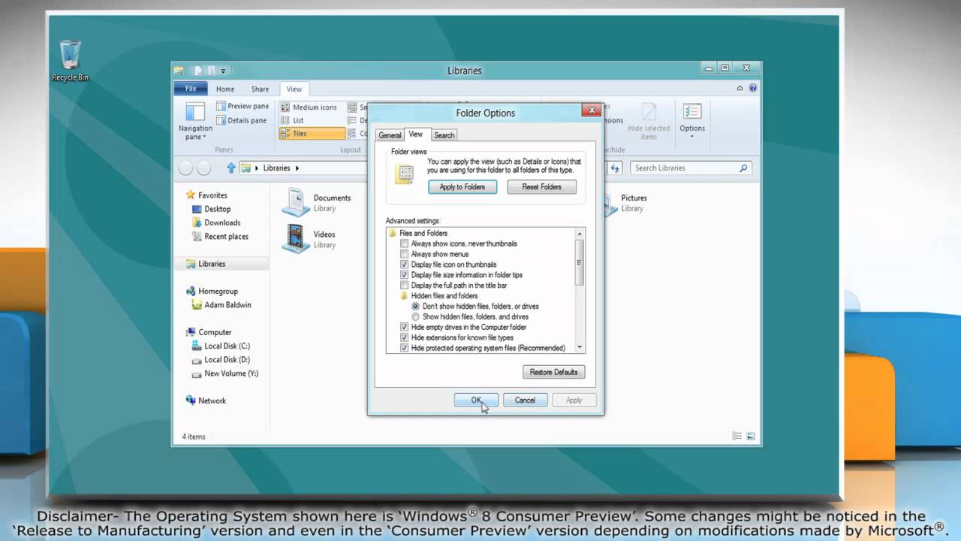
Task: Uncheck Hide extensions for known file types
Action: [x=405, y=338]
